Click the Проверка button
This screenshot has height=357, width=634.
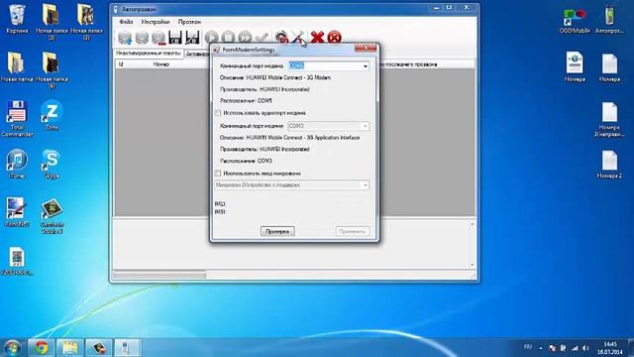tap(277, 231)
